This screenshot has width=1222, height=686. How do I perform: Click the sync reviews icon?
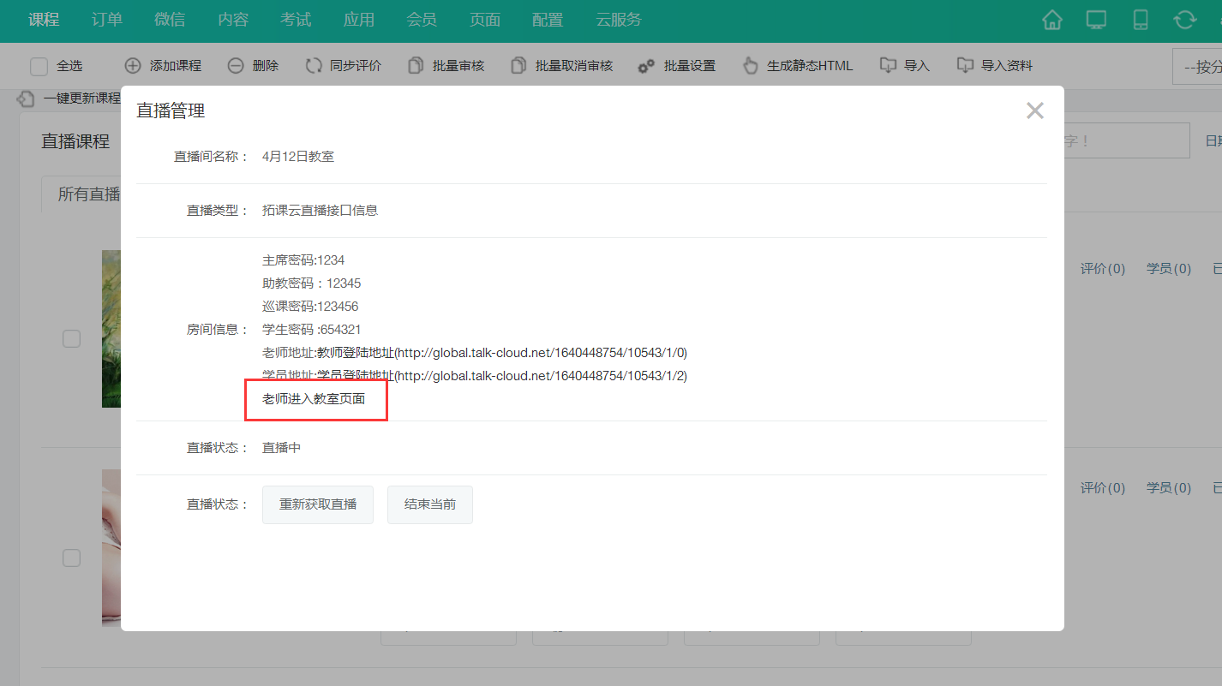tap(314, 66)
